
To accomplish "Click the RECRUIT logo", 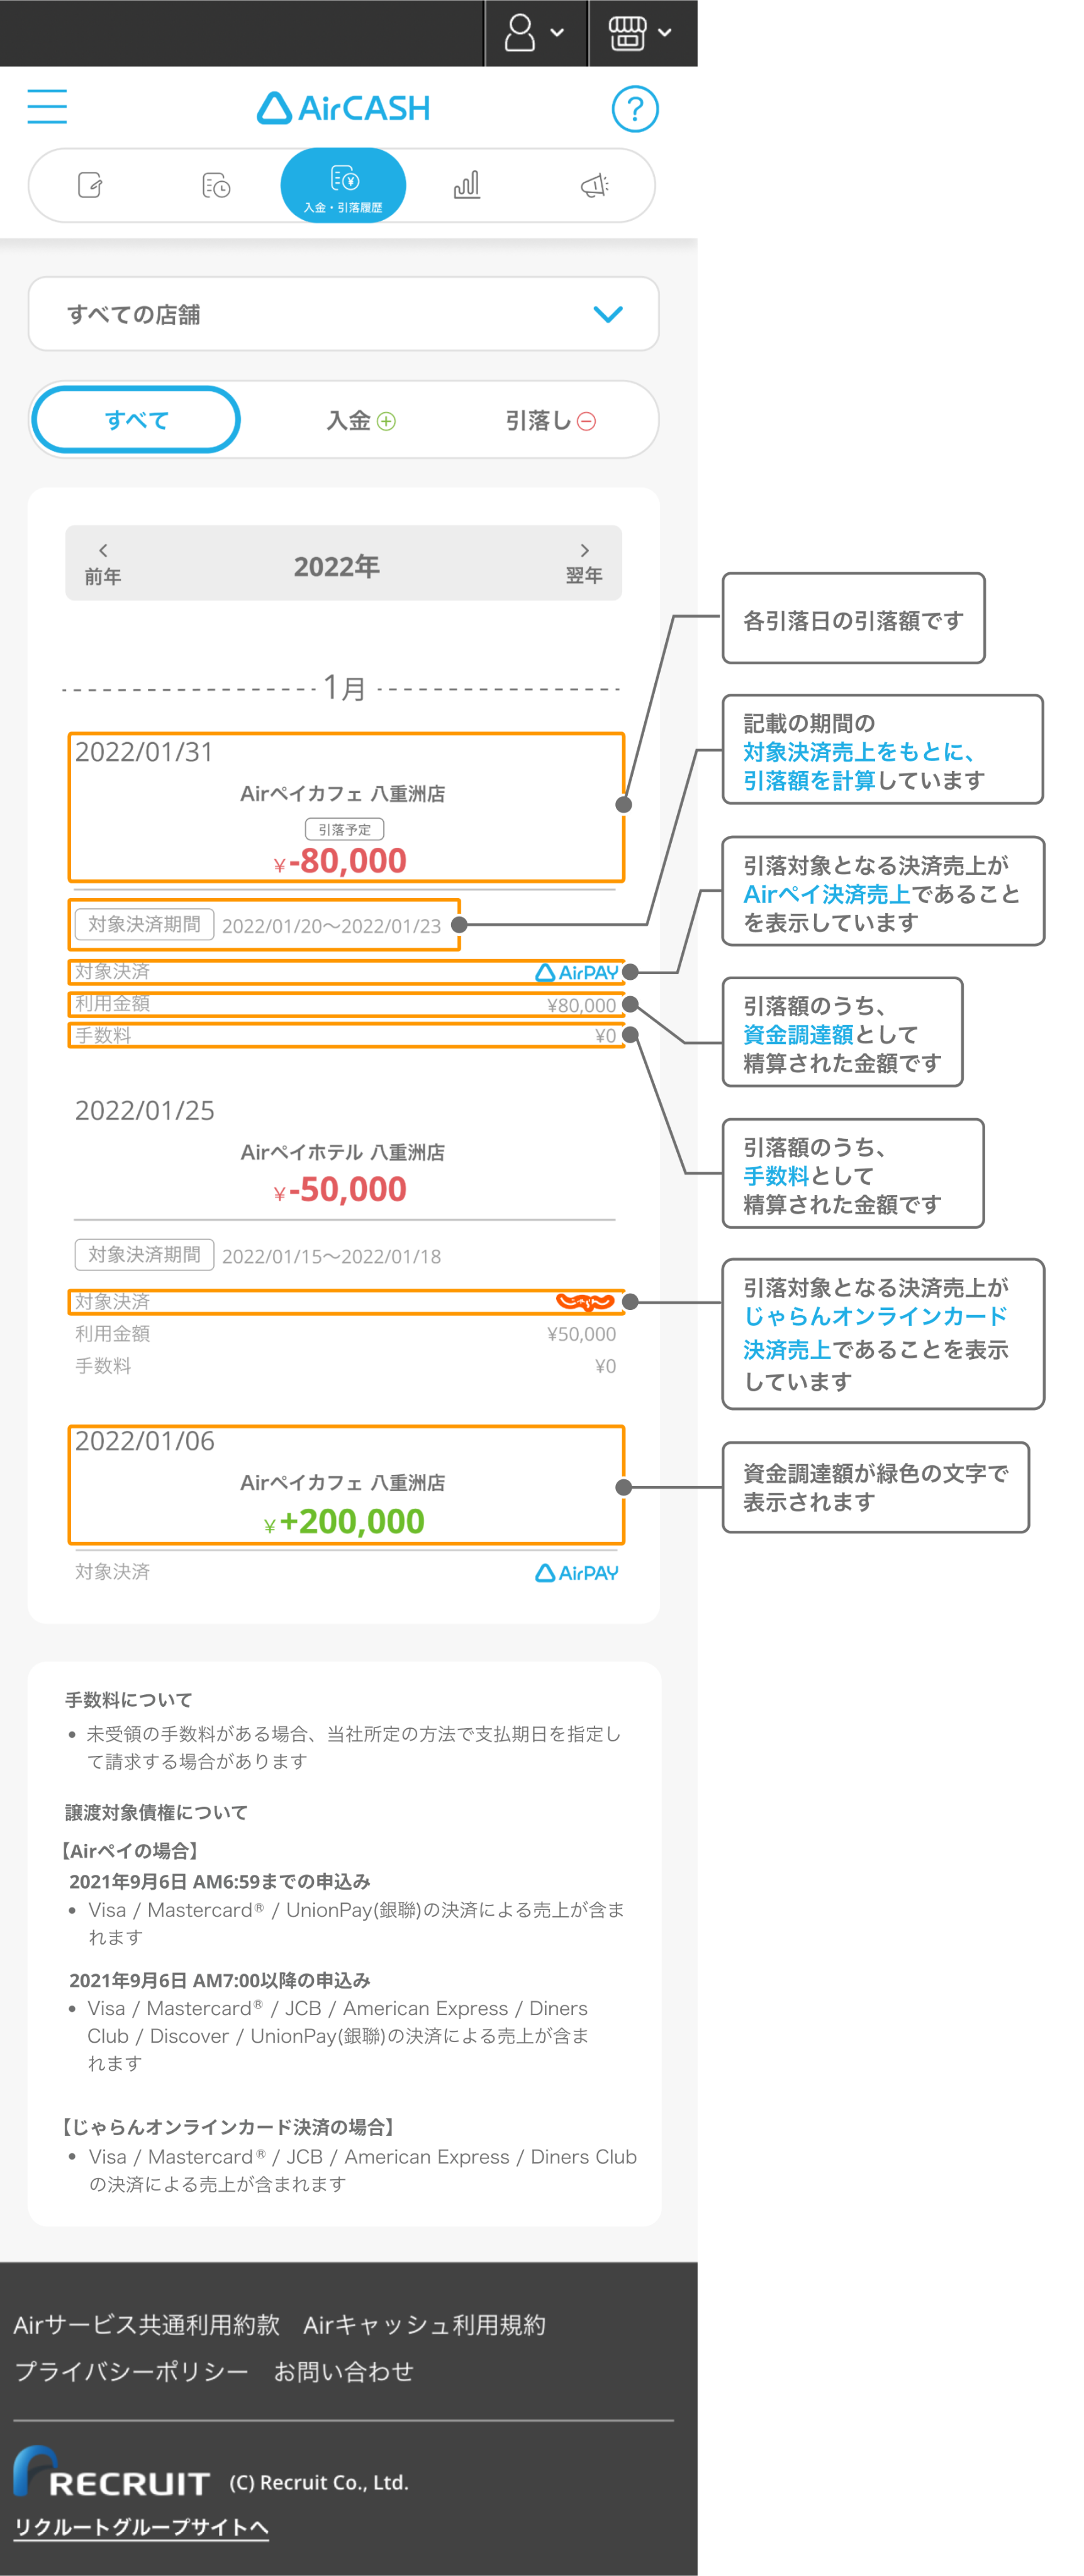I will (x=111, y=2472).
